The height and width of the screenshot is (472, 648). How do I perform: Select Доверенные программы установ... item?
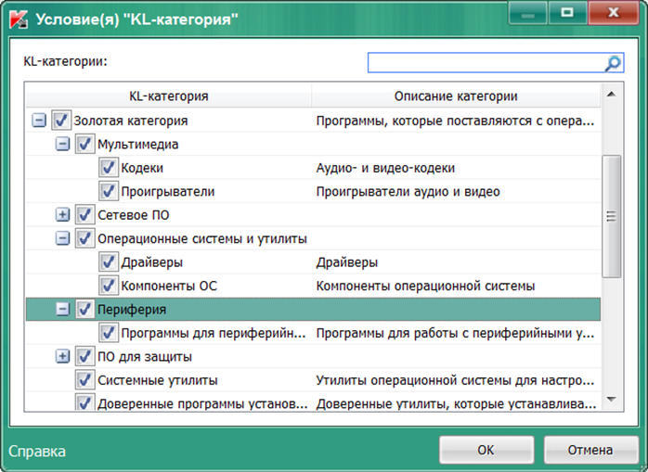(x=202, y=403)
